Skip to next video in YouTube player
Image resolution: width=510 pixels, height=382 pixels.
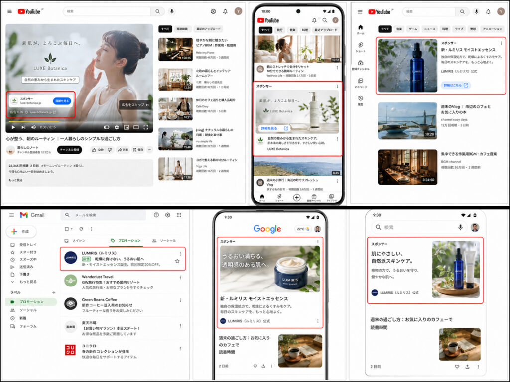coord(23,127)
